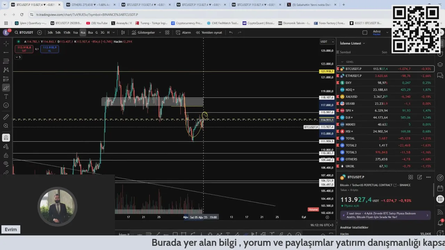Redo the chart action
Image resolution: width=445 pixels, height=250 pixels.
pos(240,32)
